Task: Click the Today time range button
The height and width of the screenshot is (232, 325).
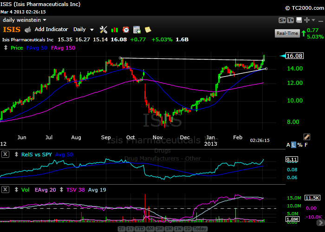Action: [200, 229]
